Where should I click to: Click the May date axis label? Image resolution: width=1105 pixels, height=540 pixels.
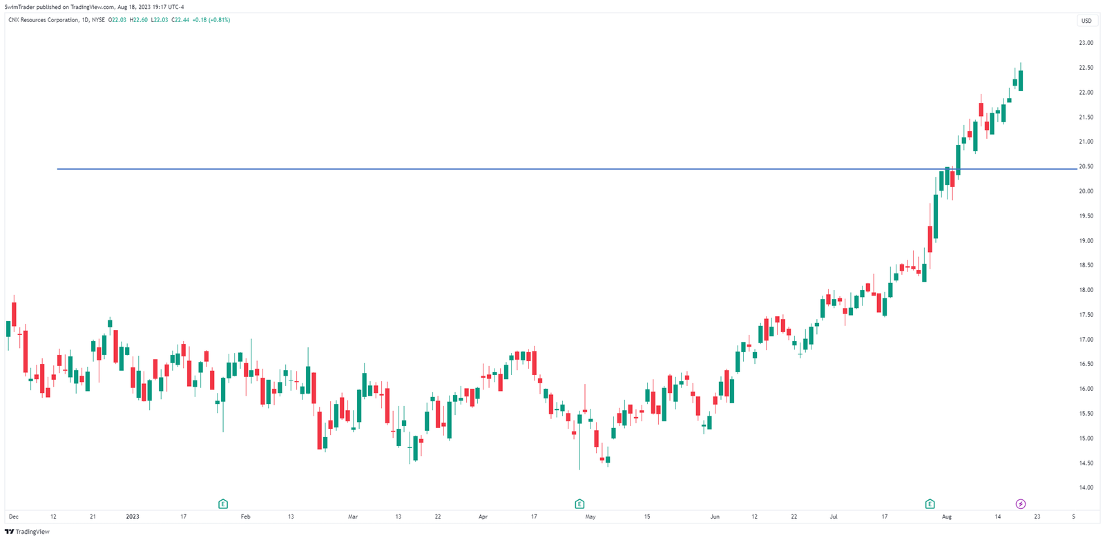[x=590, y=517]
